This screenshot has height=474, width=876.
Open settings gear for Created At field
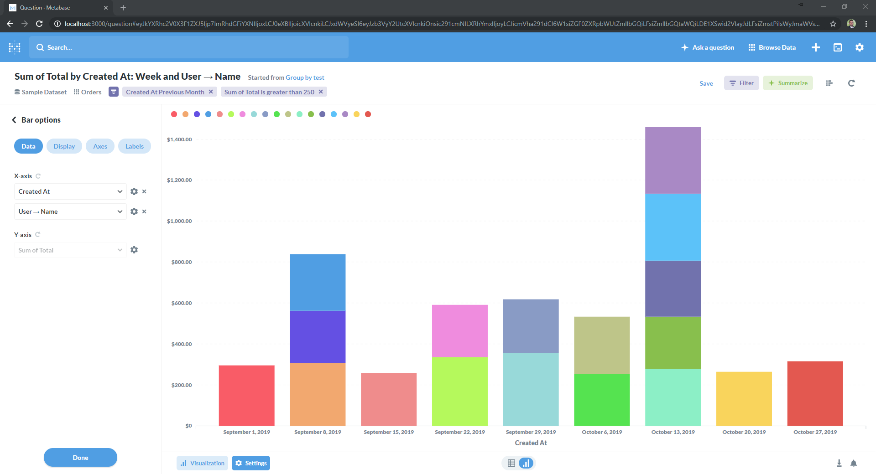click(134, 191)
